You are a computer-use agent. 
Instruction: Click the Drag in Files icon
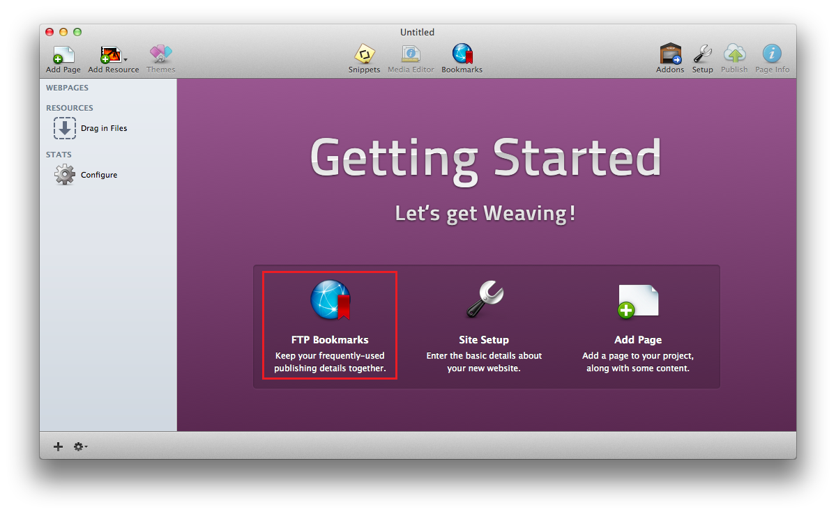pos(65,128)
